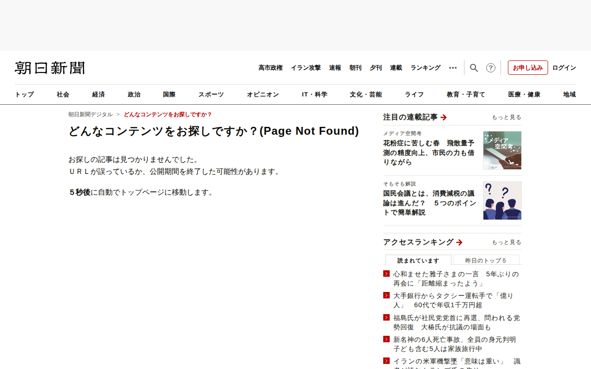Viewport: 591px width, 369px height.
Task: Select the 社会 section
Action: pos(63,95)
